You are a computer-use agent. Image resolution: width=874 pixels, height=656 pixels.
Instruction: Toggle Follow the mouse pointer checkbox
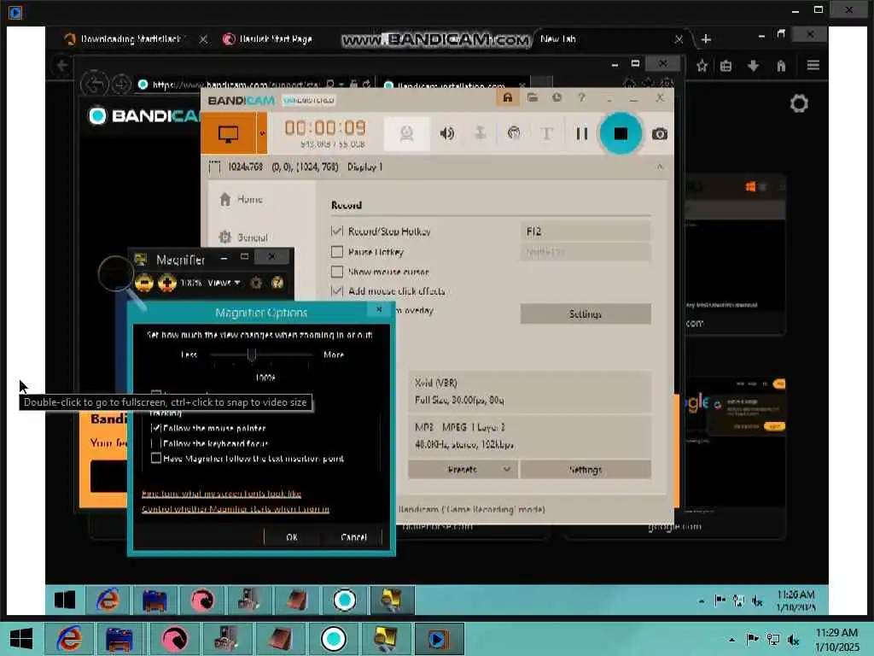[156, 428]
